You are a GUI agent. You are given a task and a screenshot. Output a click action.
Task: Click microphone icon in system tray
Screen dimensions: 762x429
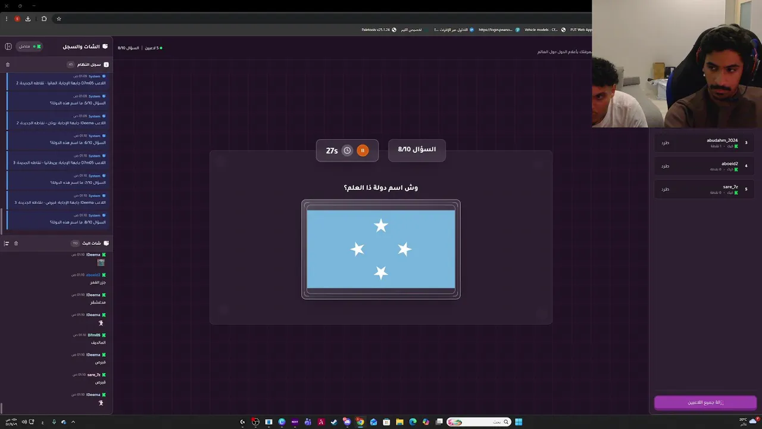click(x=54, y=422)
